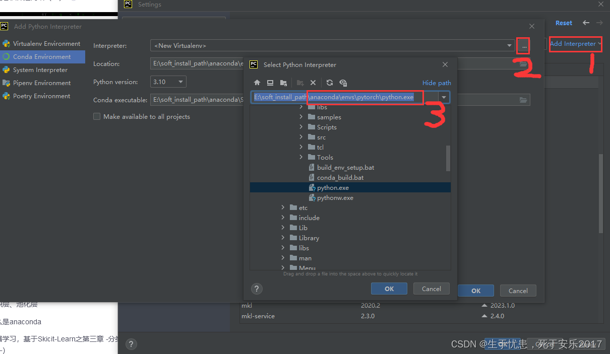Select Conda Environment in the sidebar
The image size is (610, 354).
(42, 57)
